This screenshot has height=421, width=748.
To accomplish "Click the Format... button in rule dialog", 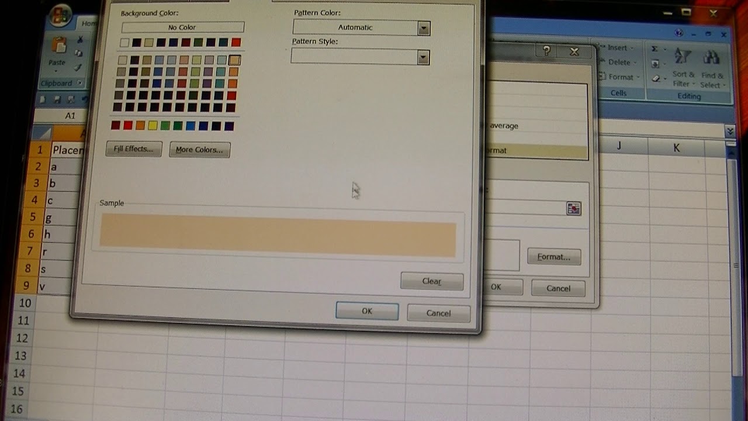I will 554,257.
